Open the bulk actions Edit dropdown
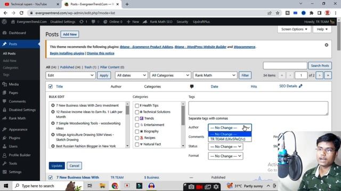Screen dimensions: 341x191 tap(70, 75)
